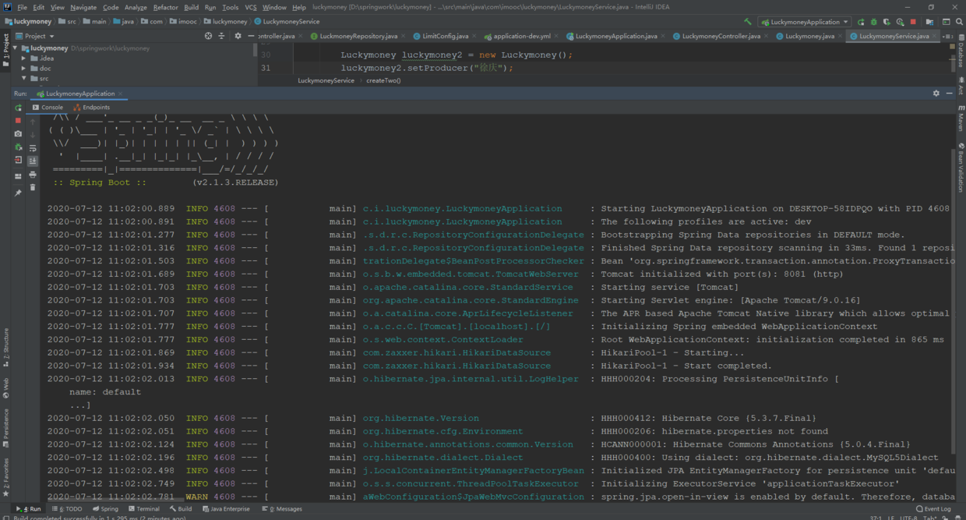Toggle scroll to end of console
The image size is (966, 520).
click(33, 161)
